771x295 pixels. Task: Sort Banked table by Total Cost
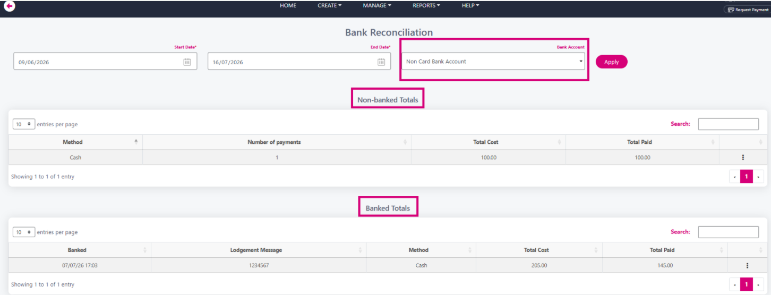click(539, 250)
